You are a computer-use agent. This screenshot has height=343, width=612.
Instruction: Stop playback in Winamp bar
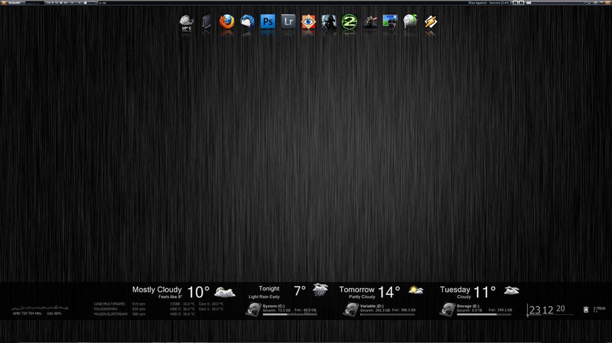pyautogui.click(x=61, y=2)
